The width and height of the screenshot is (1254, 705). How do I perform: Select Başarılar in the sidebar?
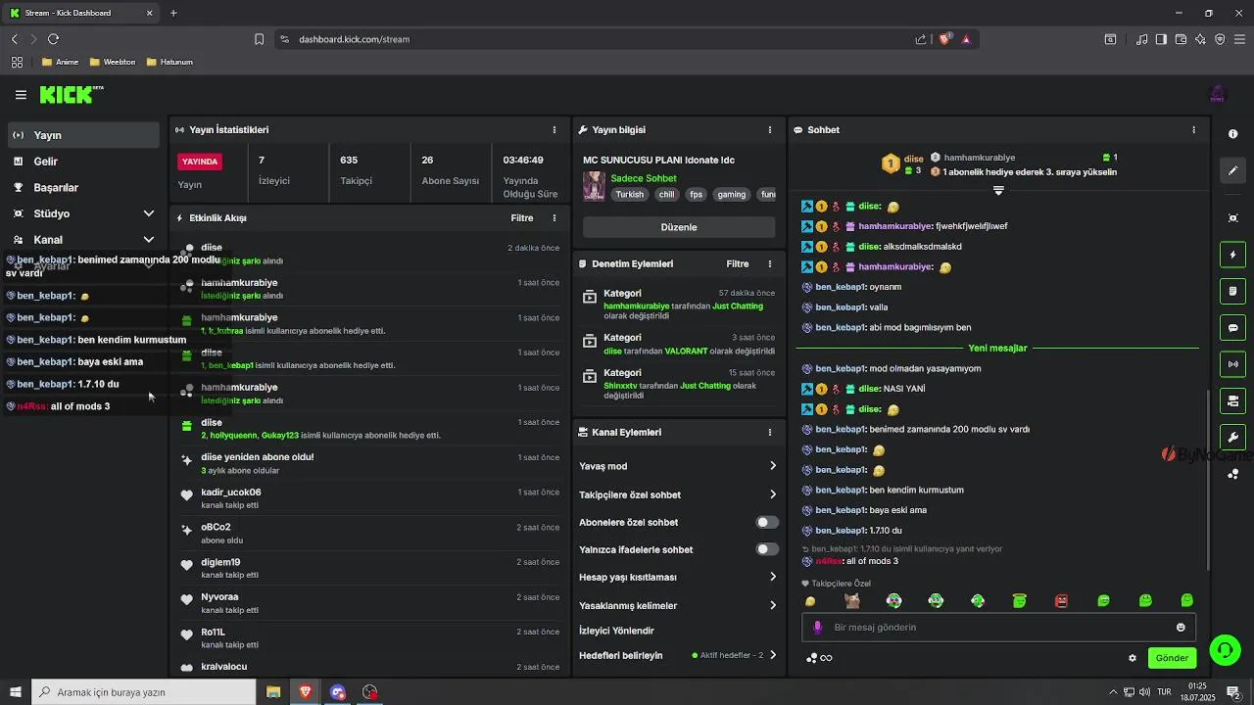[x=84, y=187]
